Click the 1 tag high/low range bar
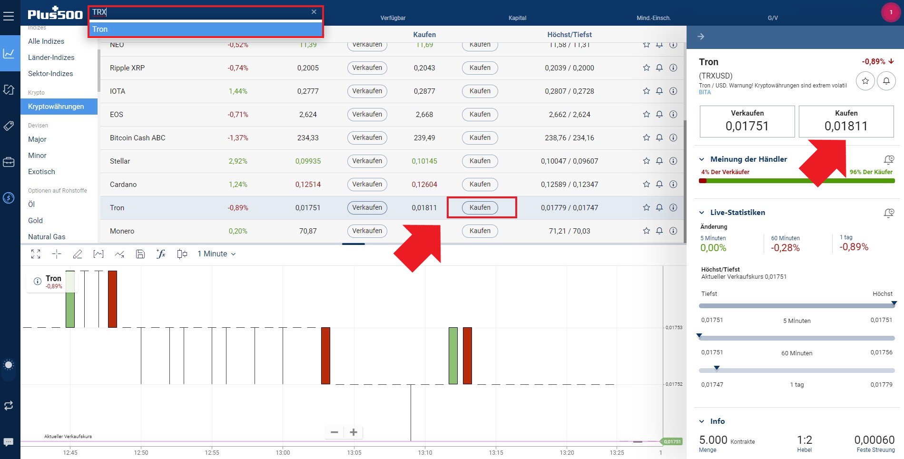The height and width of the screenshot is (459, 904). 796,371
